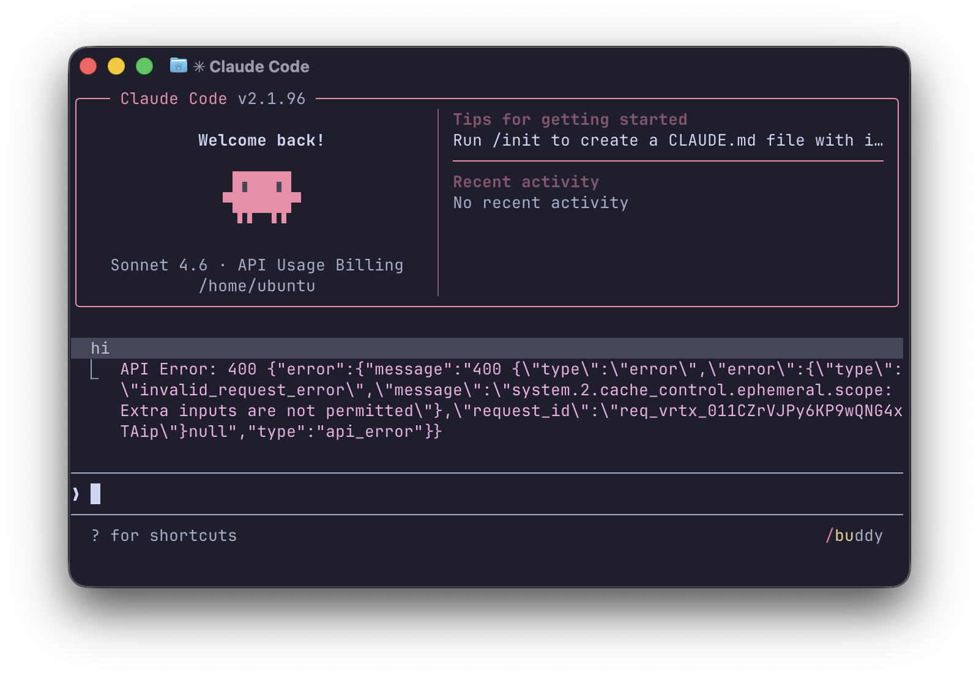Click the response branch marker before API Error

coord(94,370)
